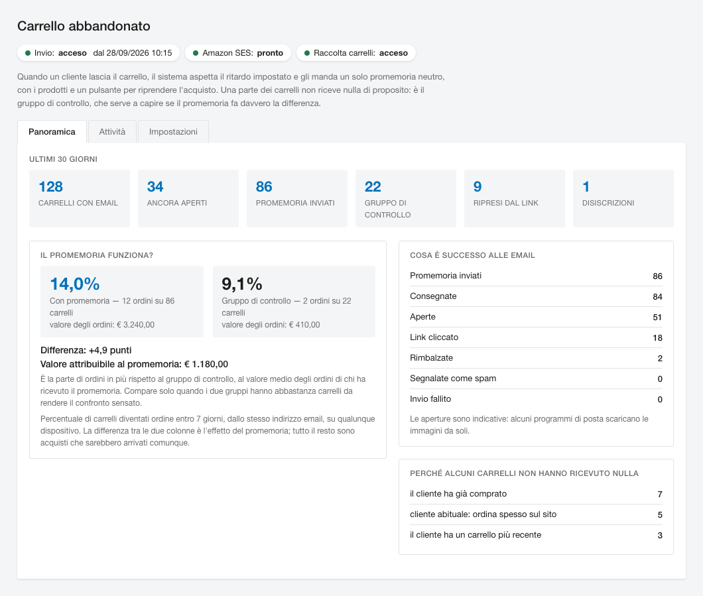Viewport: 703px width, 596px height.
Task: Open the Impostazioni tab
Action: pos(173,132)
